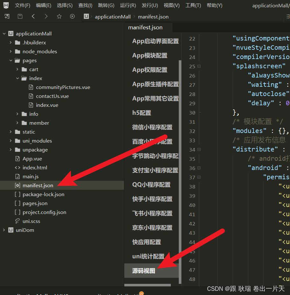
Task: Click the static folder icon
Action: [18, 132]
